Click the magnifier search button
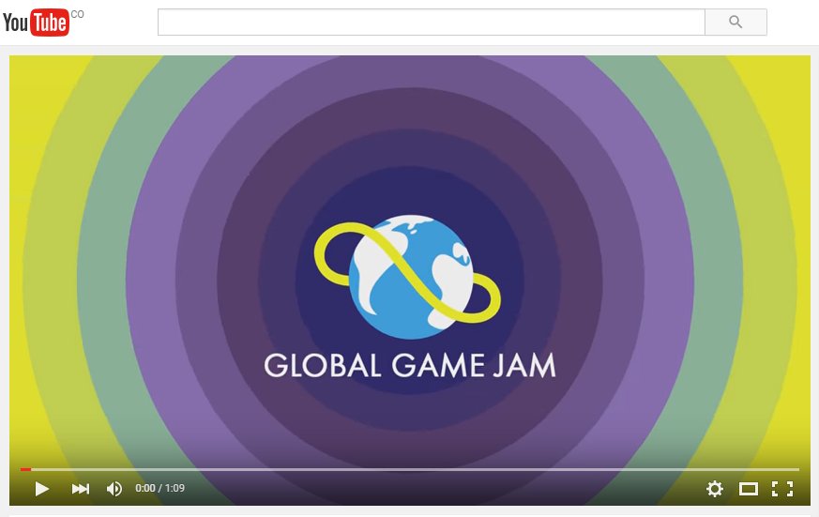The height and width of the screenshot is (517, 819). 736,22
